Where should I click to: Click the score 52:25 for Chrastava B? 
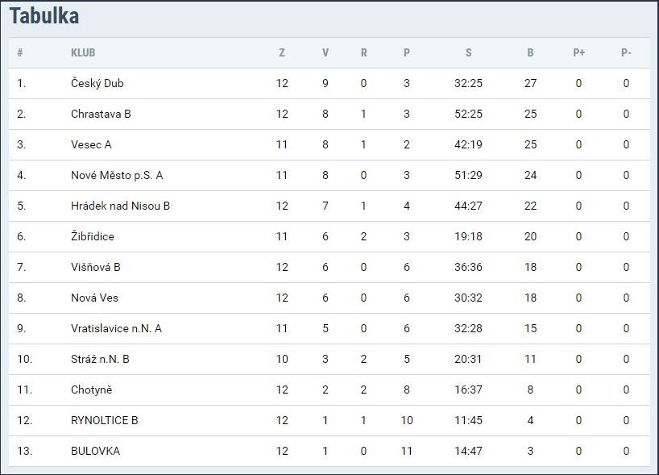(468, 114)
